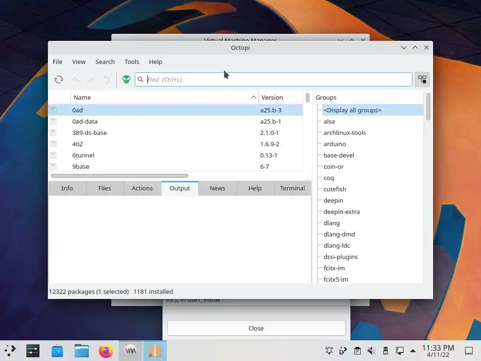The height and width of the screenshot is (361, 481).
Task: Click the commit checkmark icon
Action: pyautogui.click(x=91, y=79)
